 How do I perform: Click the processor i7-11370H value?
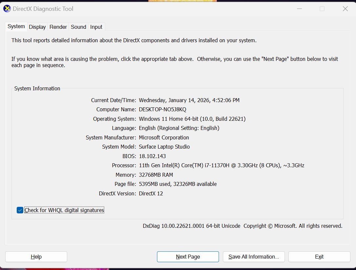(221, 166)
